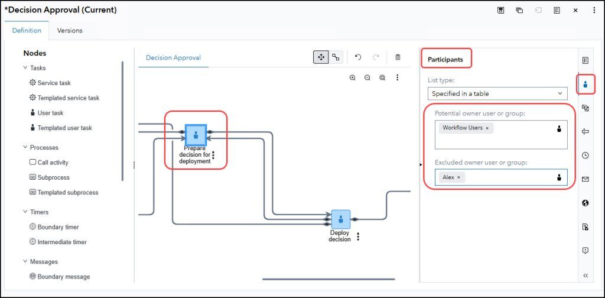Click the save-as copies icon in title bar

coord(519,11)
